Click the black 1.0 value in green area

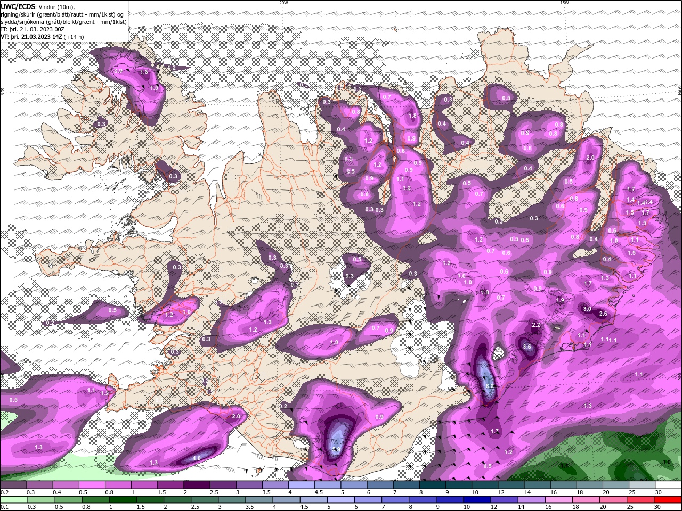click(x=666, y=462)
